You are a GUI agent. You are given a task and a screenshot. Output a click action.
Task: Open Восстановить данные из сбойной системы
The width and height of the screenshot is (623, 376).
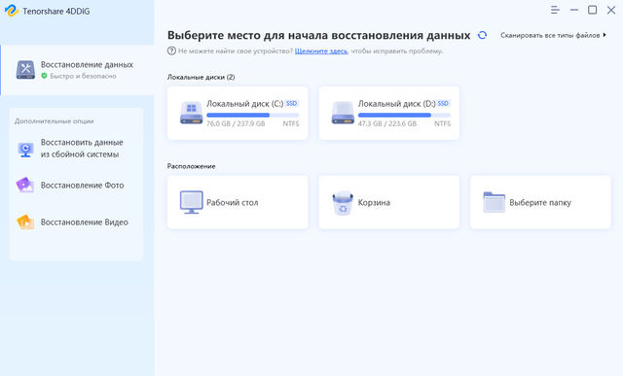pyautogui.click(x=76, y=149)
